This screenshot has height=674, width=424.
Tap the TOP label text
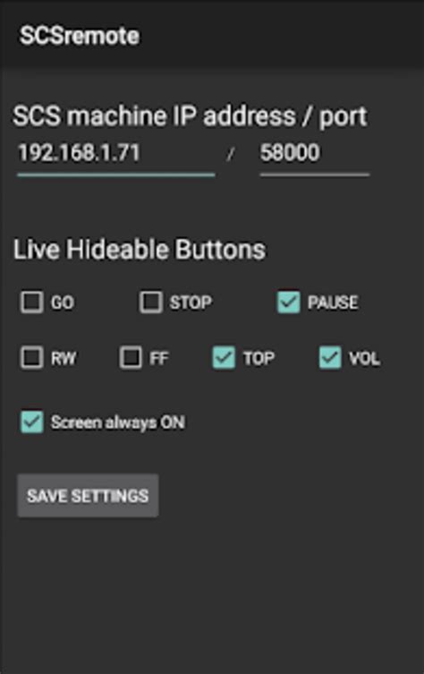pyautogui.click(x=259, y=358)
